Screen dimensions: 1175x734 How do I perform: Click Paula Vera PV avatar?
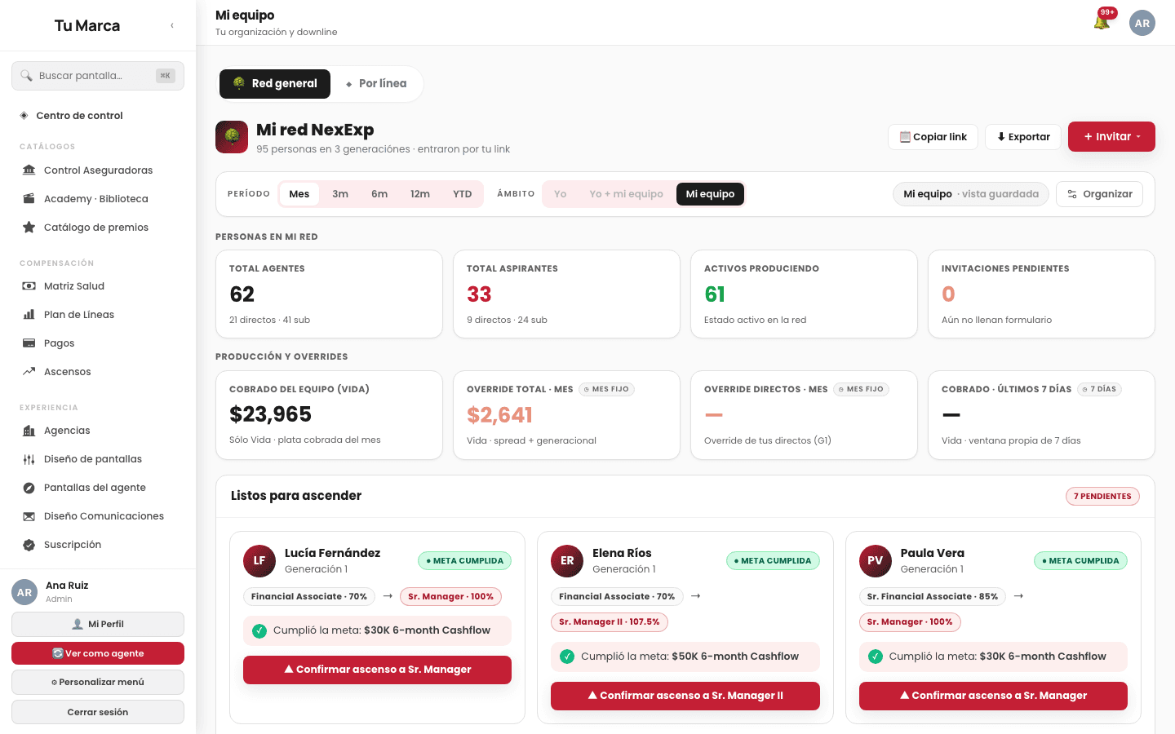[876, 561]
